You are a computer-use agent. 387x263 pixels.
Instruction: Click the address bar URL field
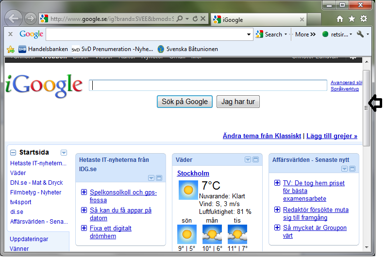(x=112, y=19)
